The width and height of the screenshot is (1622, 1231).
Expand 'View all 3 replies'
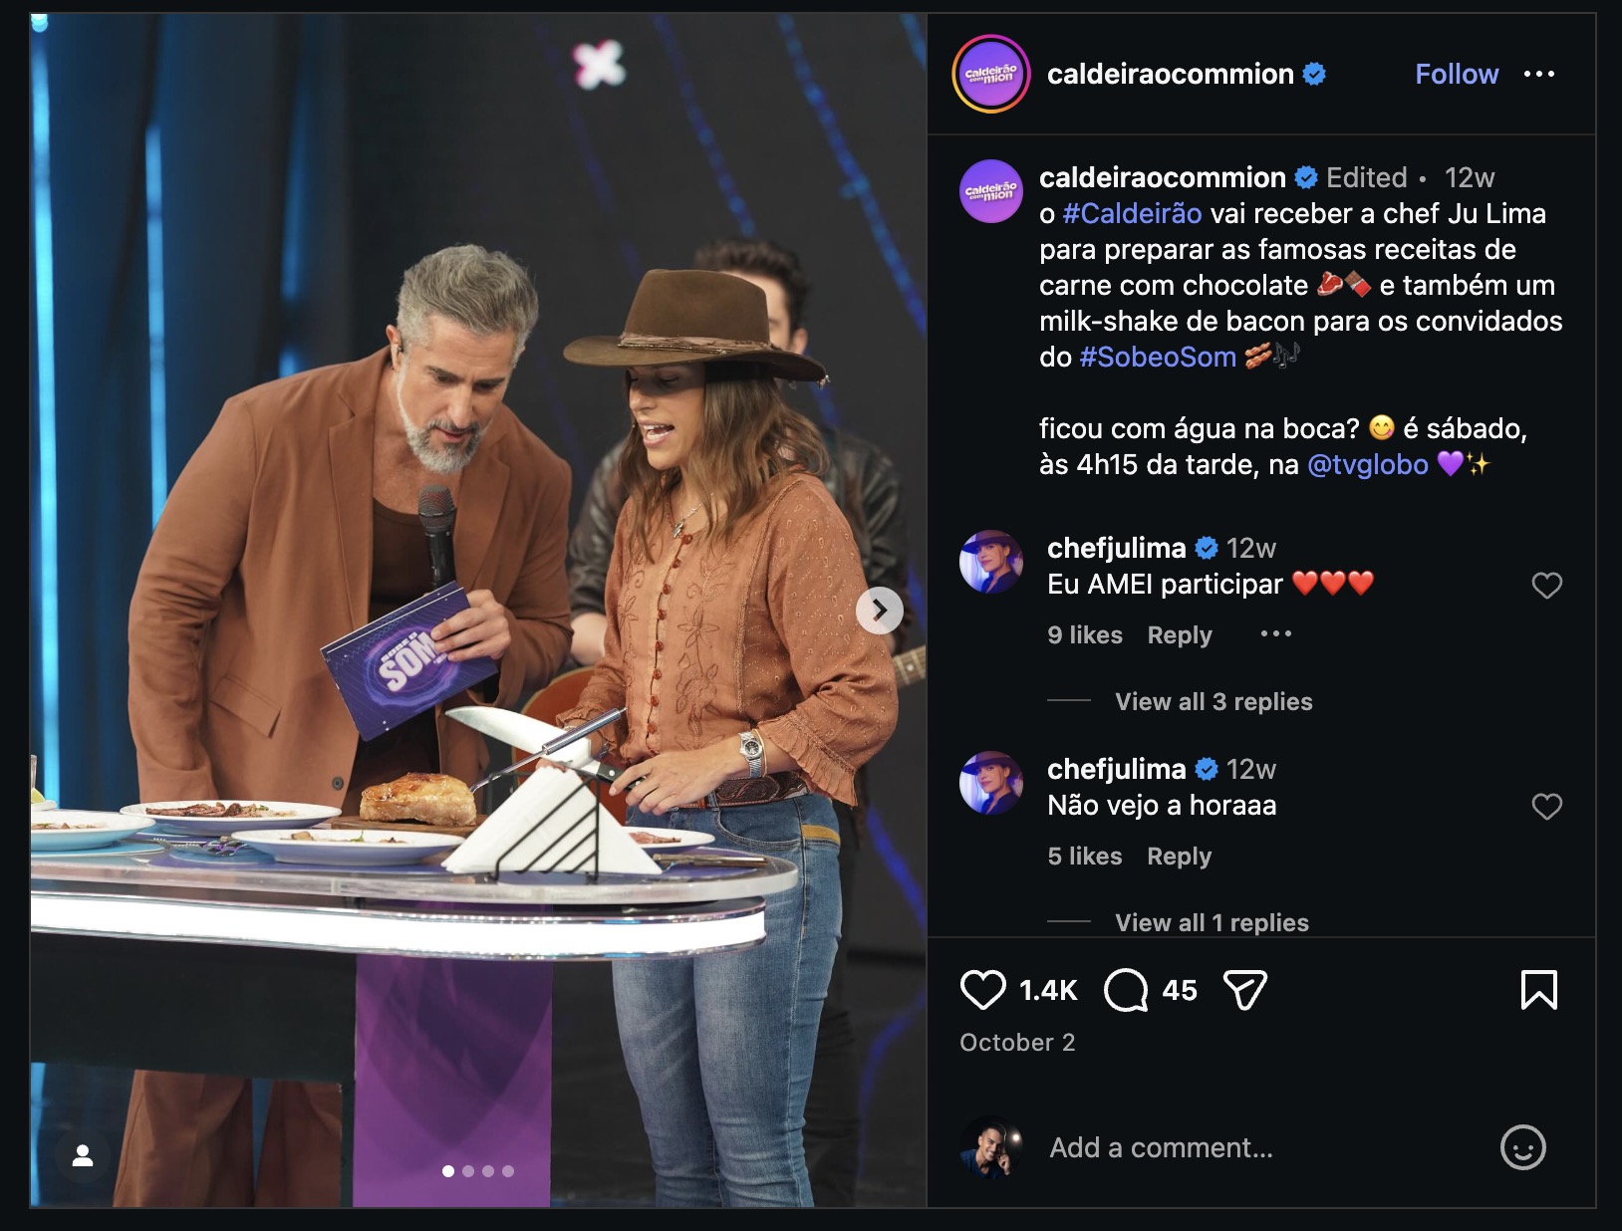(x=1214, y=701)
